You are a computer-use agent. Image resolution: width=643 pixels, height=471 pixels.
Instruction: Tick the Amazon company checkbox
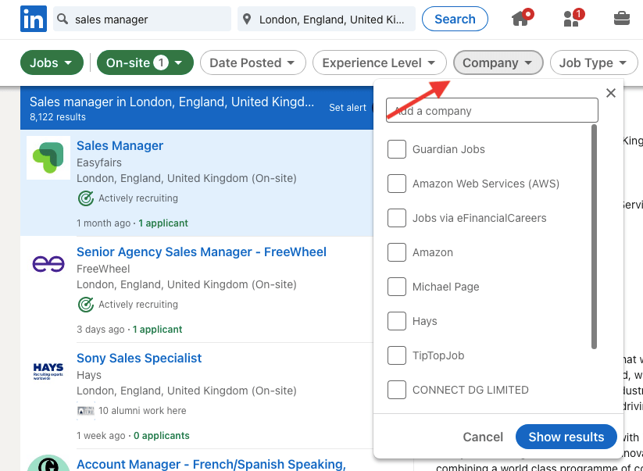click(397, 252)
